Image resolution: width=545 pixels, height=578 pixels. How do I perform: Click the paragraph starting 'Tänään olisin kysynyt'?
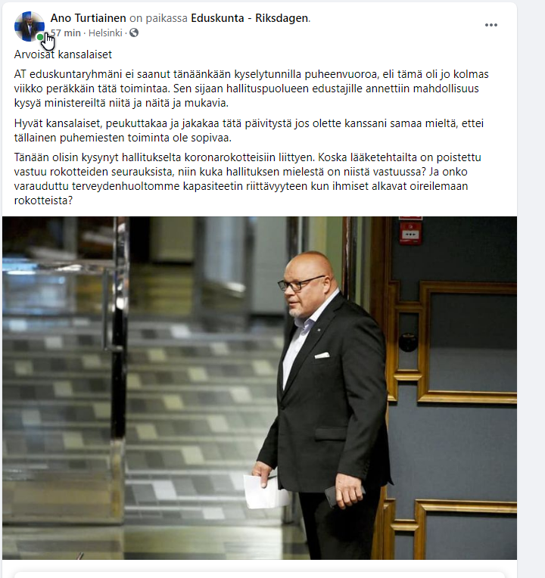pos(248,179)
